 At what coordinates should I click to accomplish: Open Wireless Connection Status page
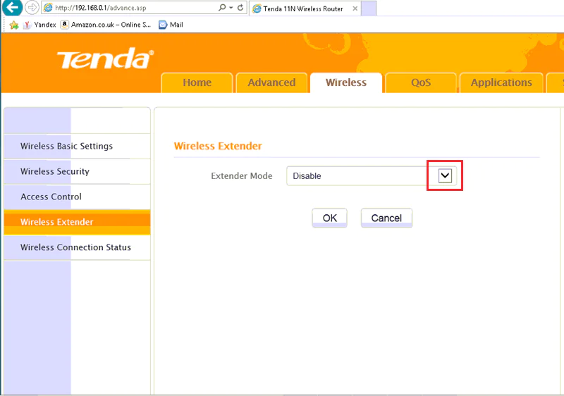coord(77,247)
